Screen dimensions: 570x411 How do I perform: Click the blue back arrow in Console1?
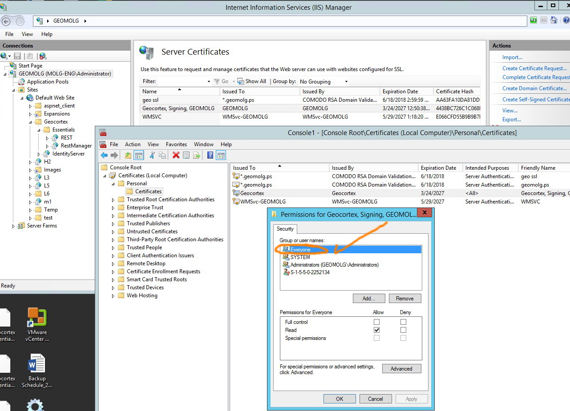[x=104, y=155]
